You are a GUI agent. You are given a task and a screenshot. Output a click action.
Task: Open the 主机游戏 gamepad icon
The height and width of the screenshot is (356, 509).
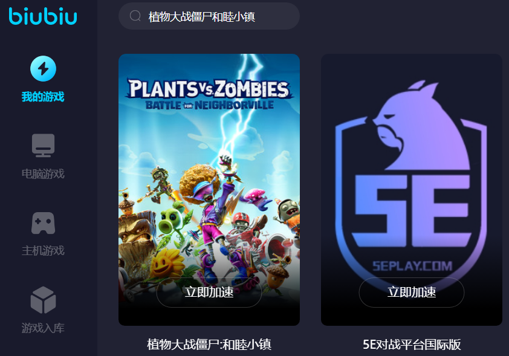coord(43,223)
